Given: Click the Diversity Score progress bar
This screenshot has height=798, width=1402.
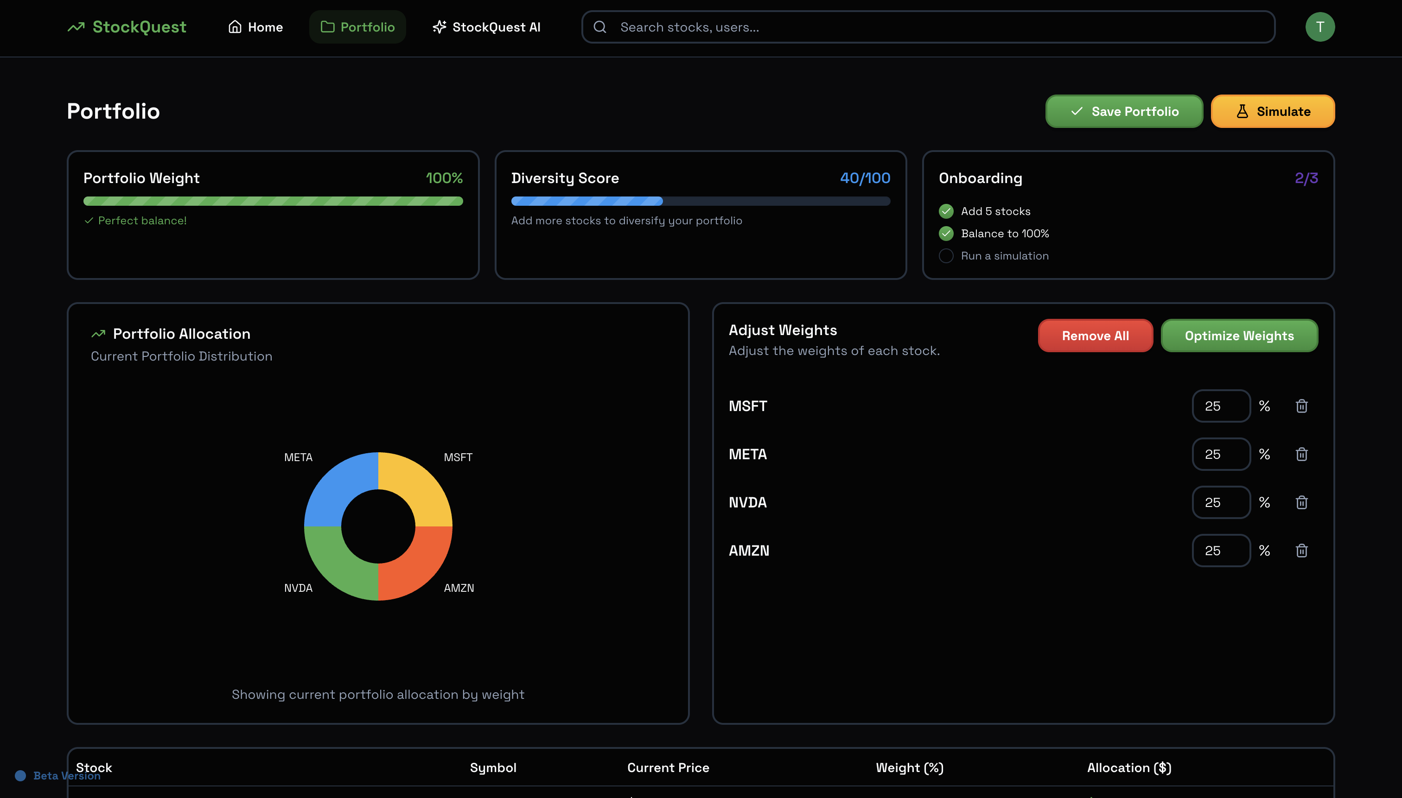Looking at the screenshot, I should tap(701, 201).
